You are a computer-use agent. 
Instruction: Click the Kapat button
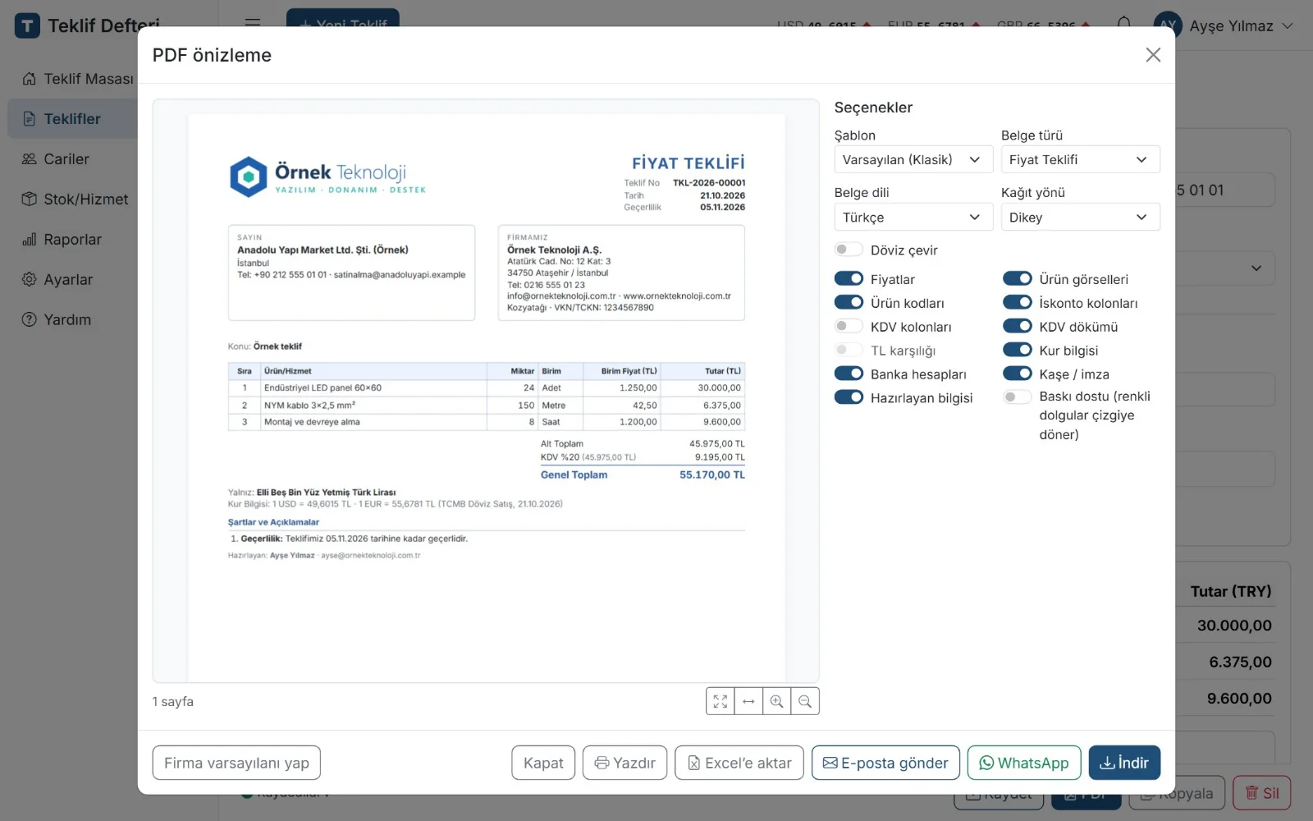(x=543, y=763)
